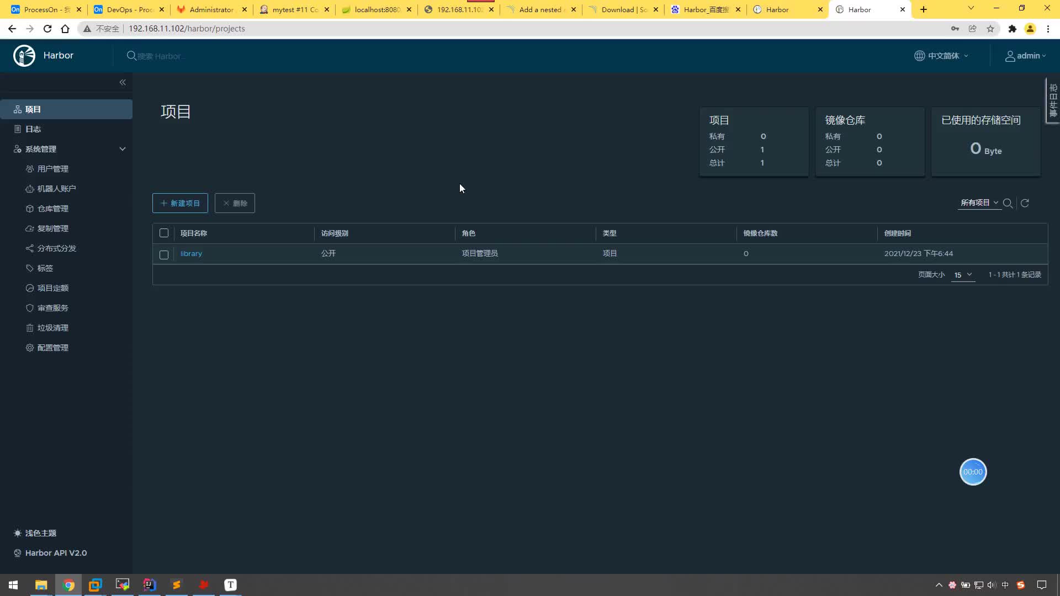Open 审查服务 interrogation services
The image size is (1060, 596).
point(53,308)
